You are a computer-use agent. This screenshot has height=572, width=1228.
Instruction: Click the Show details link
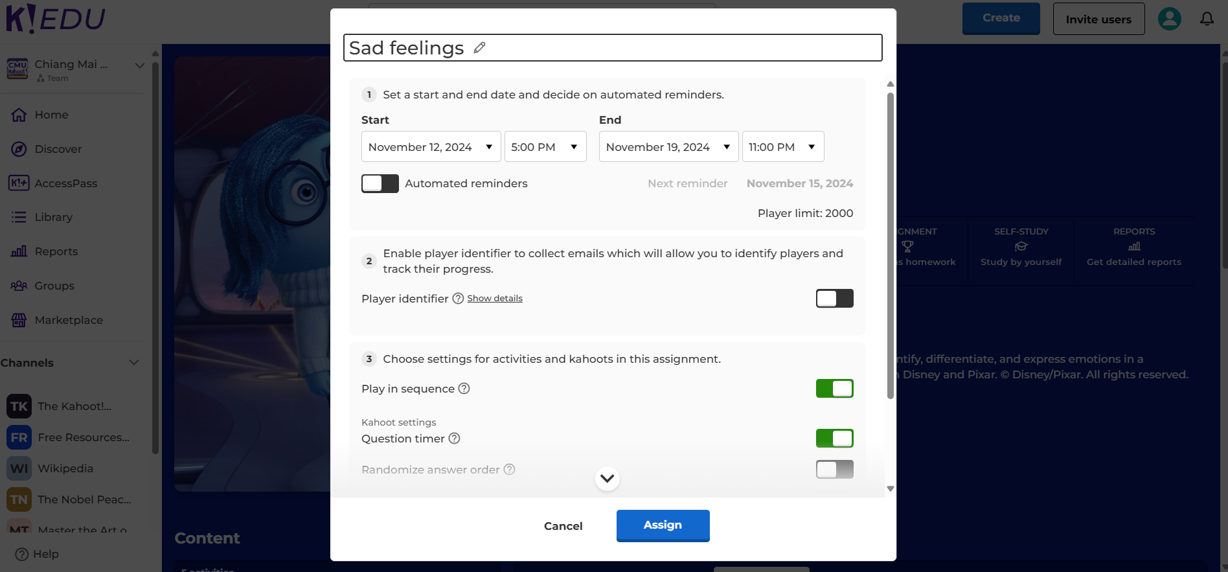[495, 299]
